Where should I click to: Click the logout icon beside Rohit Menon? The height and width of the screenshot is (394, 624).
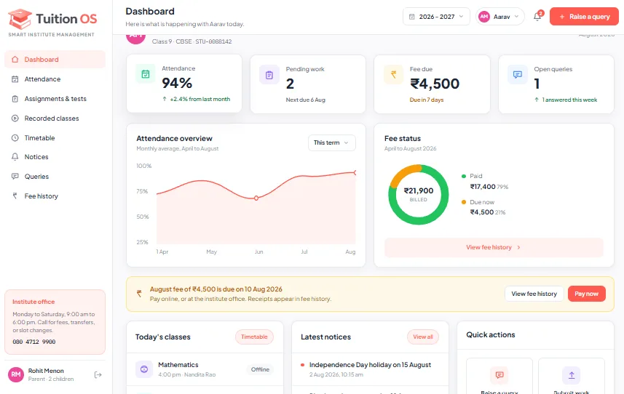point(98,374)
